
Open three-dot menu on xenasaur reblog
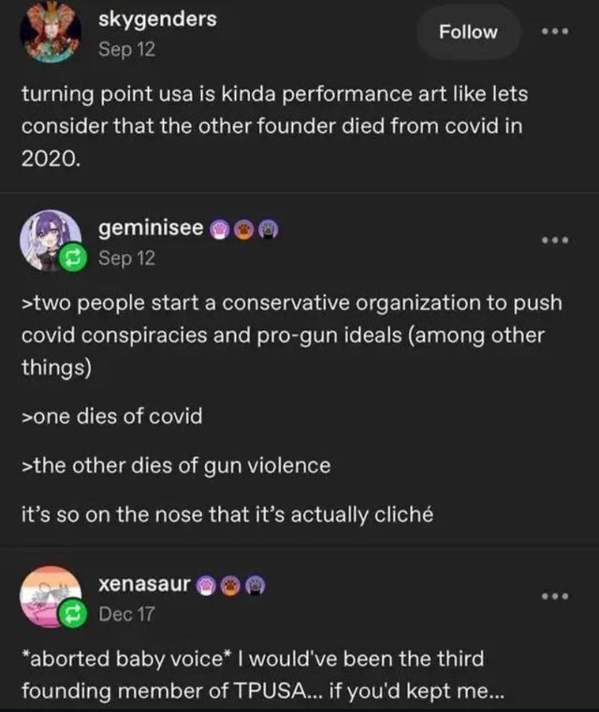point(555,597)
